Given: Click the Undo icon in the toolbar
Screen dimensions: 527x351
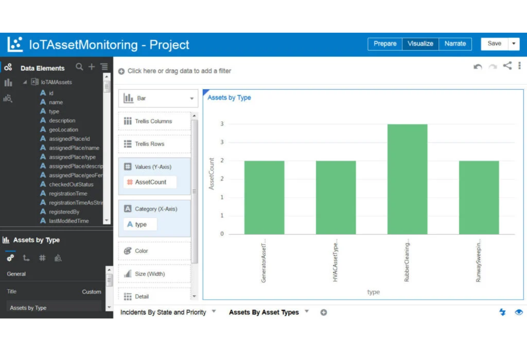Looking at the screenshot, I should [478, 67].
